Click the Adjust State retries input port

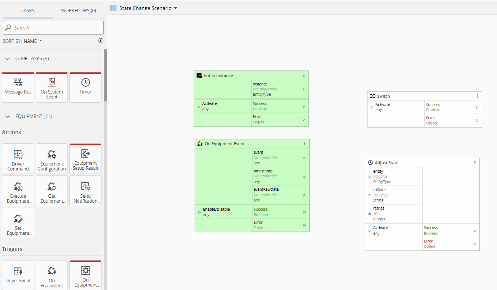[x=369, y=214]
